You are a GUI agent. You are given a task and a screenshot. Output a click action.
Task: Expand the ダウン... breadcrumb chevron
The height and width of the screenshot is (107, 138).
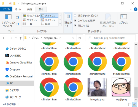[x=41, y=38]
